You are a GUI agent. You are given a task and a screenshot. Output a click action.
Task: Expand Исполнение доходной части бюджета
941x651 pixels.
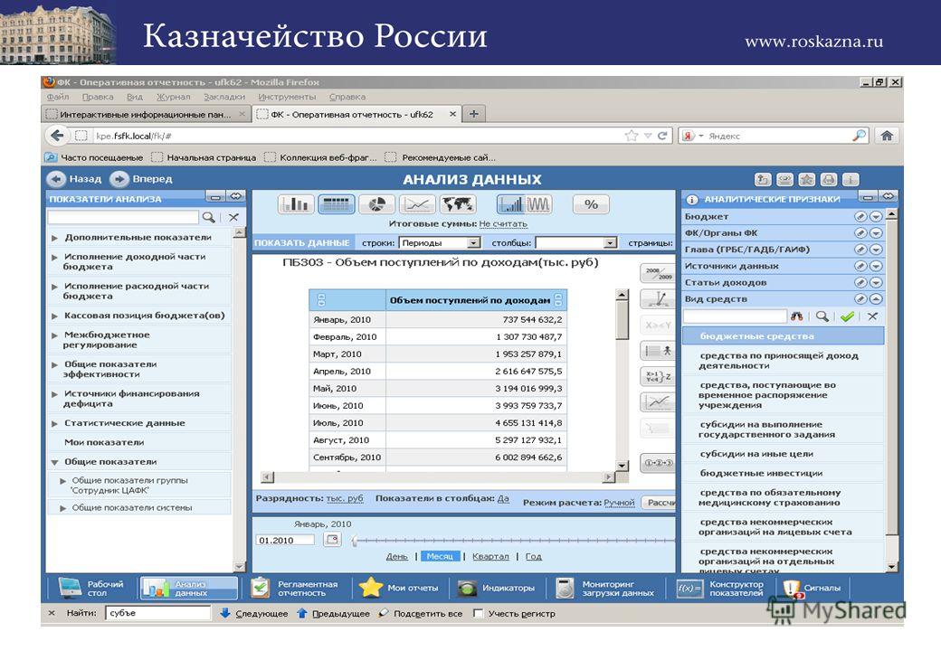click(54, 257)
